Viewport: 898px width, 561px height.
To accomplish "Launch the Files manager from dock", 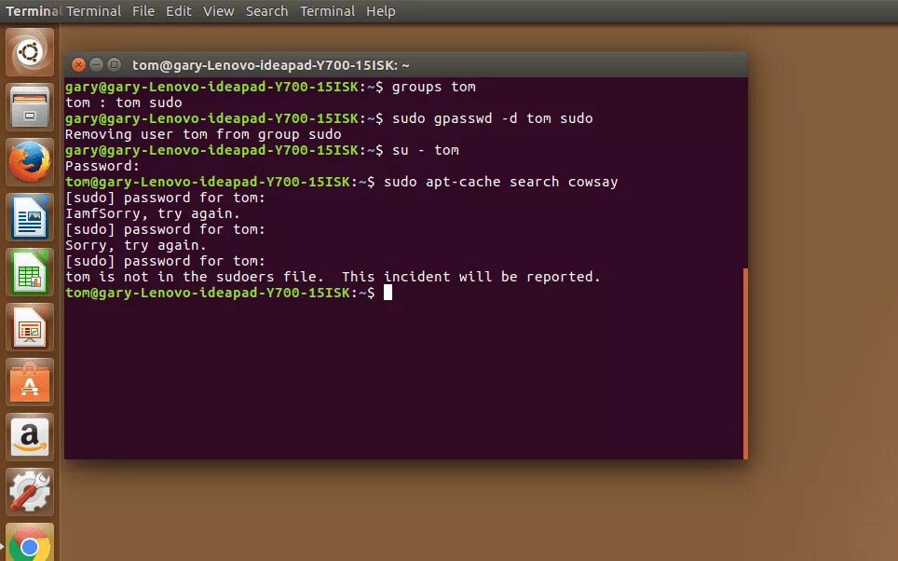I will tap(30, 107).
